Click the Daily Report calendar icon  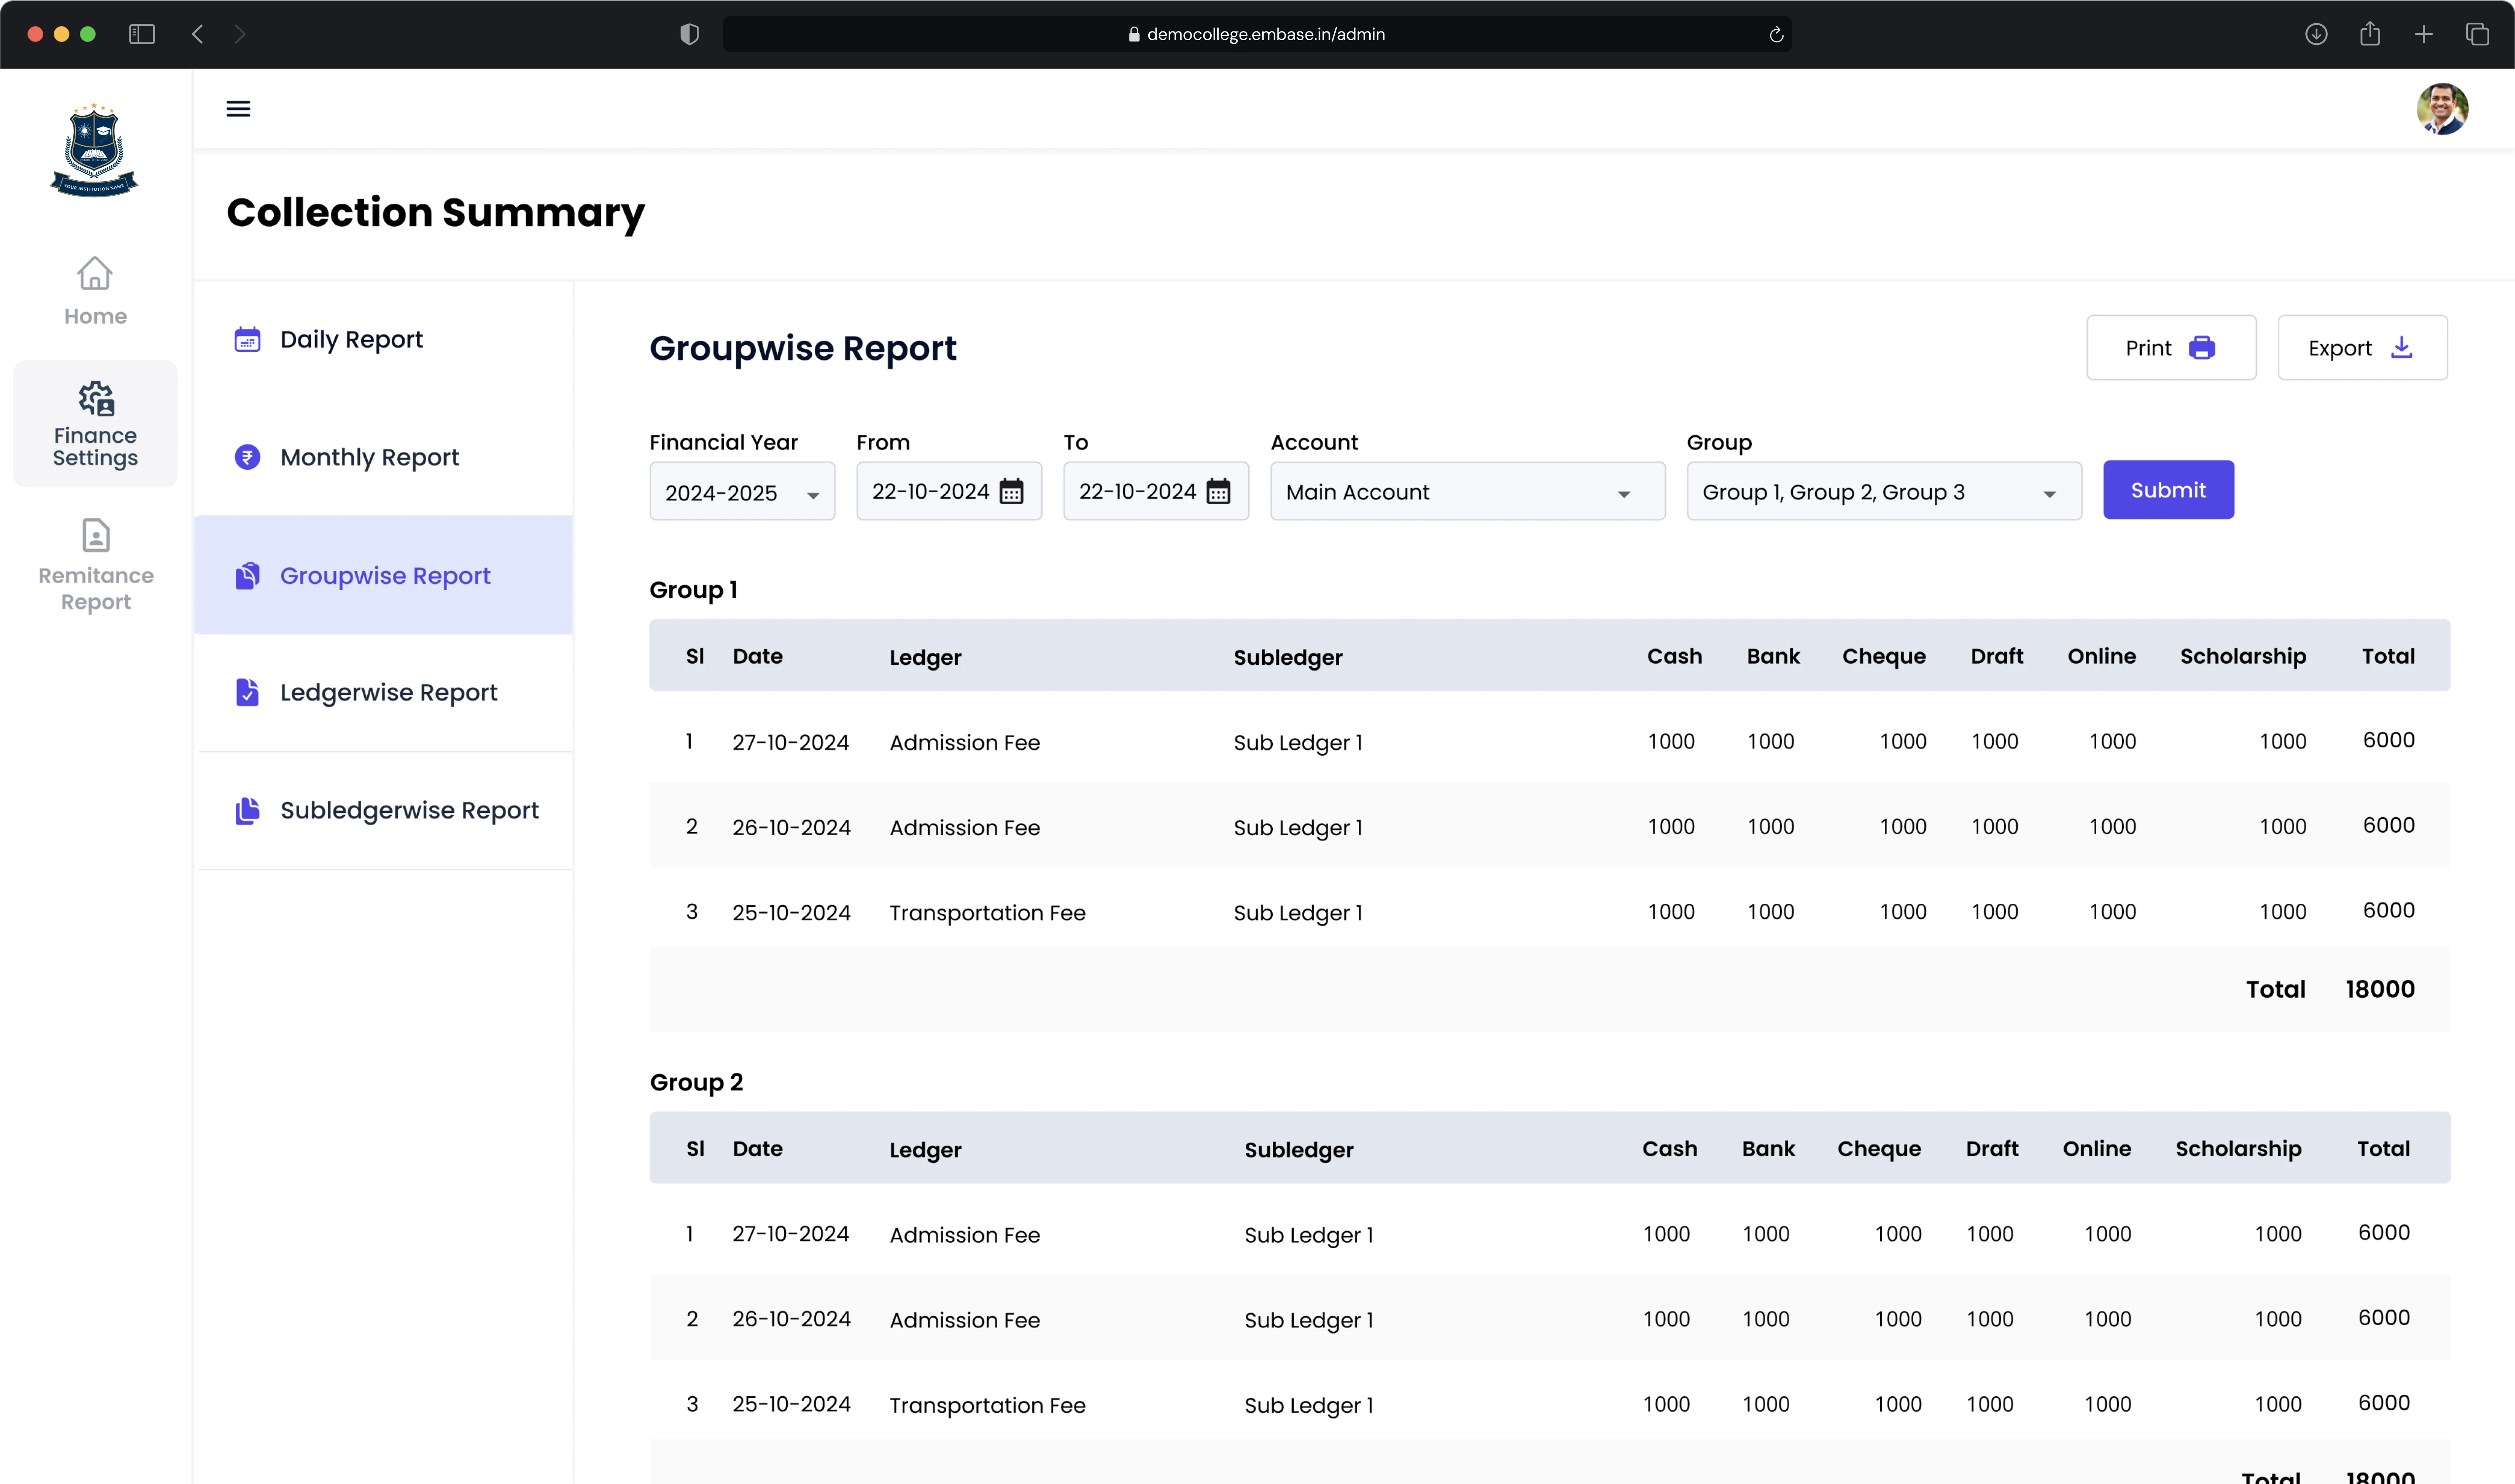tap(247, 340)
